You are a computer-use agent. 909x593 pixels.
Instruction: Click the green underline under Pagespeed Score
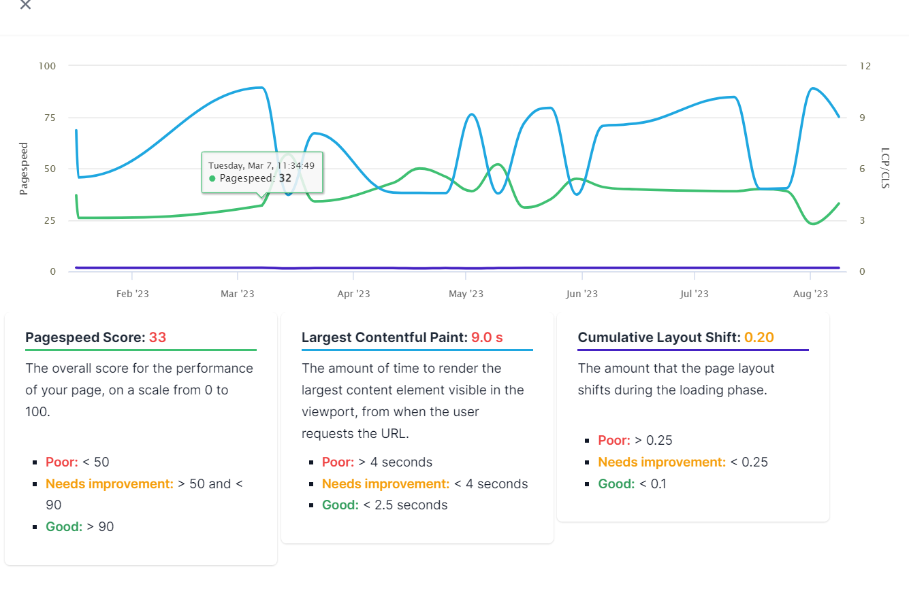[141, 350]
